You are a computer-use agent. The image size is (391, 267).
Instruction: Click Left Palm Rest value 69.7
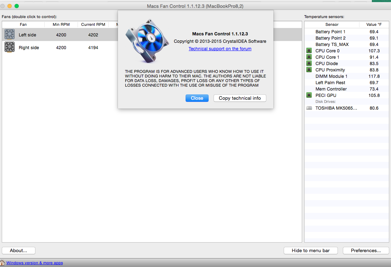pos(374,82)
